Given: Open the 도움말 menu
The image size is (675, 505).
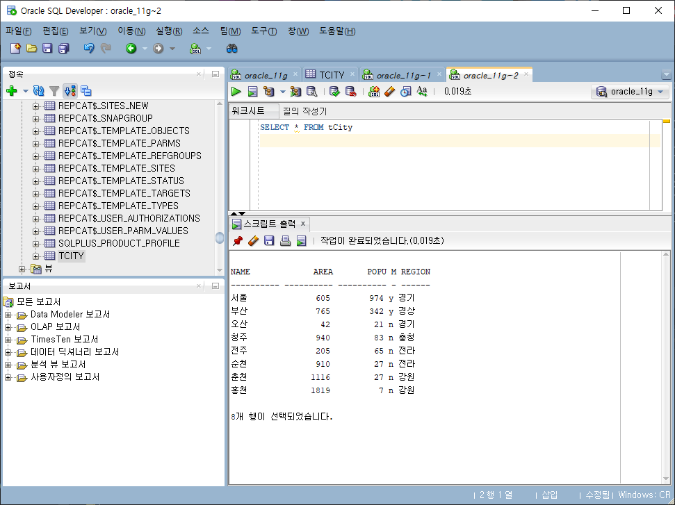Looking at the screenshot, I should [337, 31].
